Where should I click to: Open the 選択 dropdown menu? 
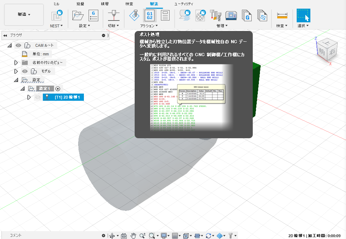pyautogui.click(x=303, y=26)
